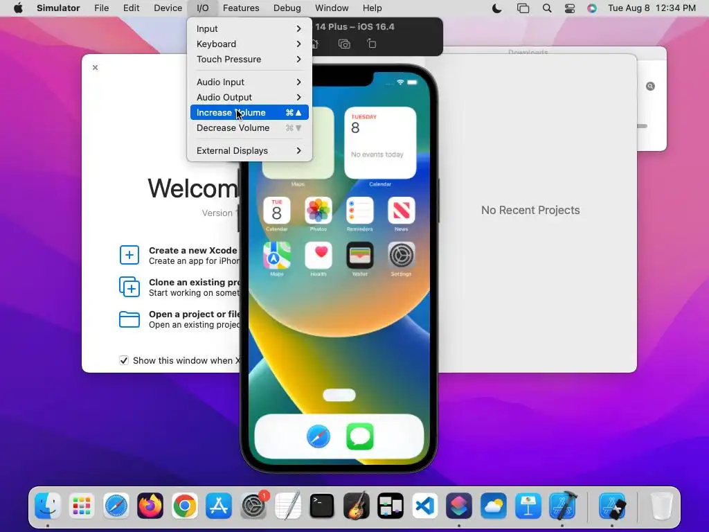The width and height of the screenshot is (709, 532).
Task: Open GarageBand from the Dock
Action: point(357,505)
